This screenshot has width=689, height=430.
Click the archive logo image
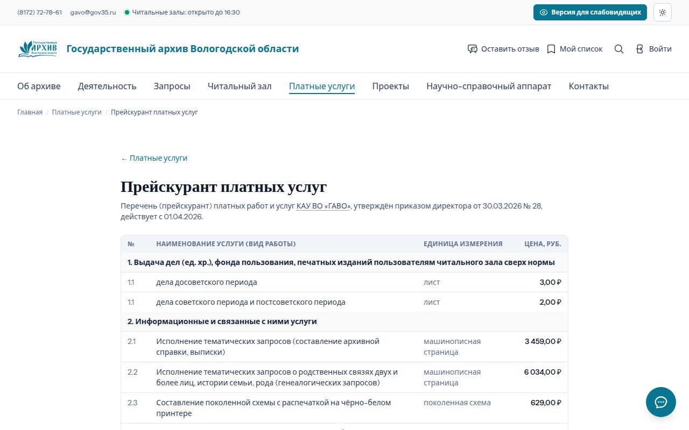(38, 49)
